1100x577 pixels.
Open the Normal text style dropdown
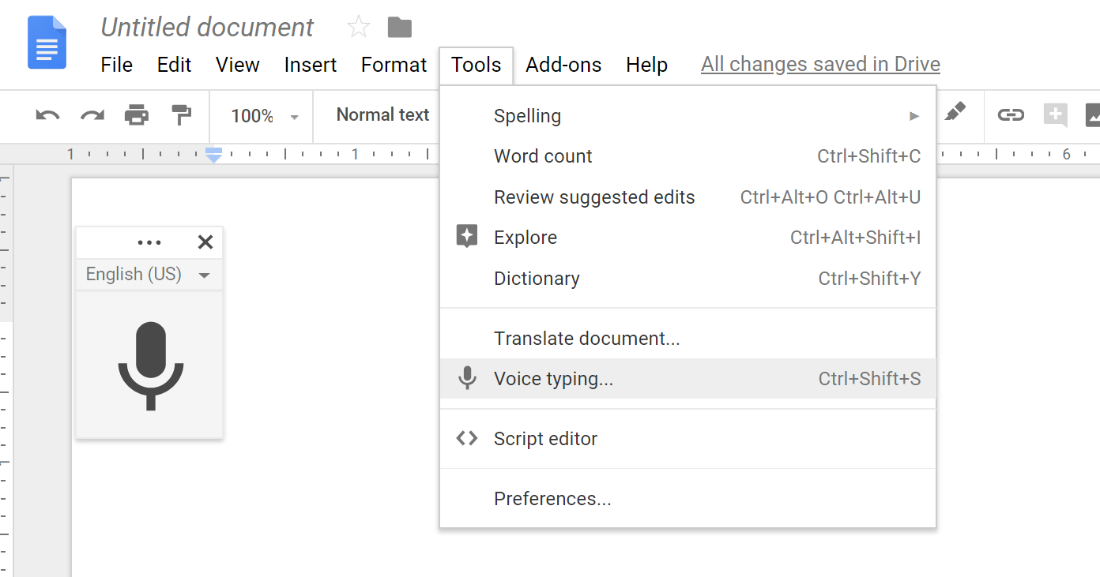click(x=383, y=115)
